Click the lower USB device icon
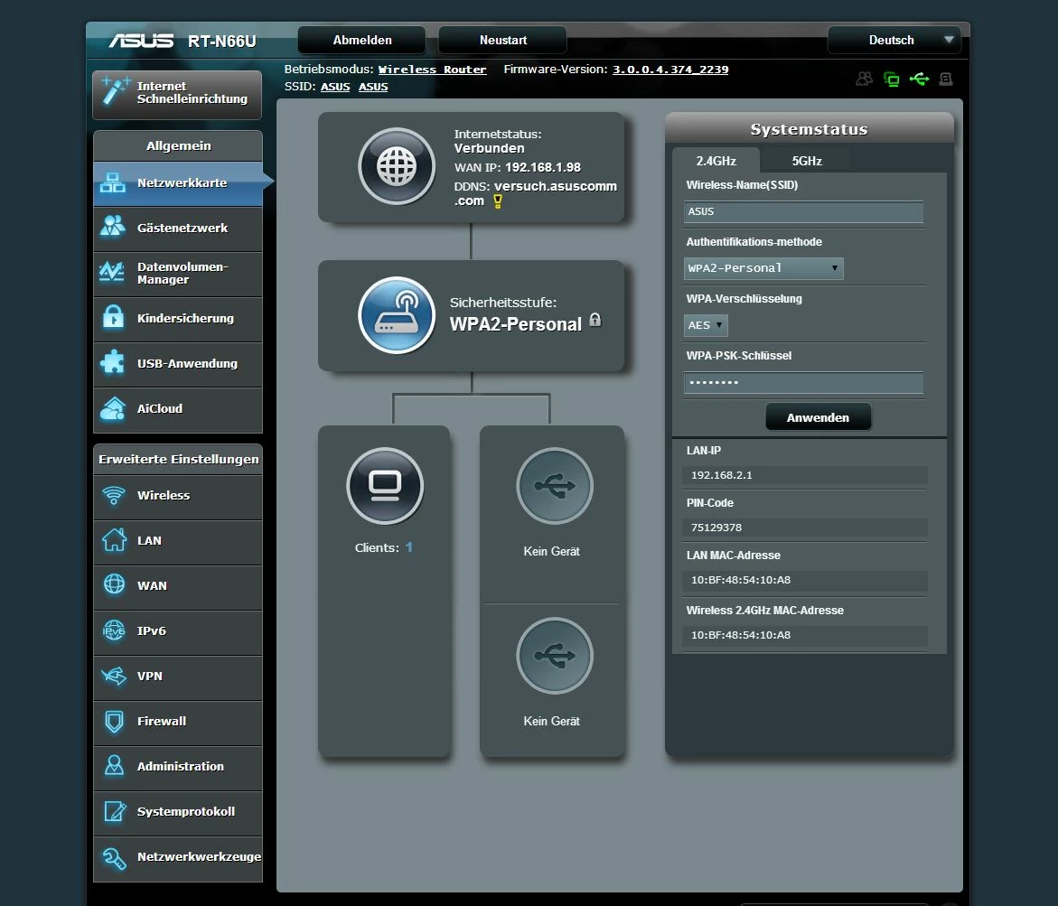Viewport: 1058px width, 906px height. [555, 656]
